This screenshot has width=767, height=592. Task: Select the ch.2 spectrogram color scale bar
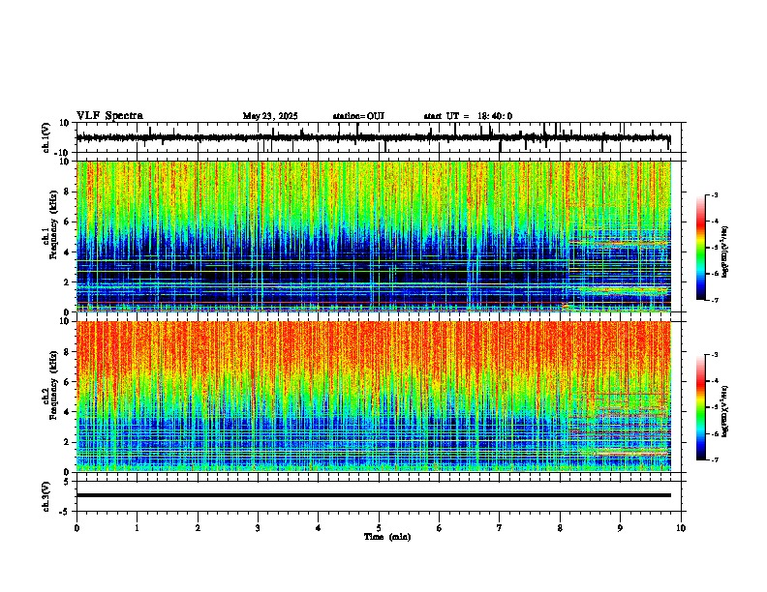701,407
